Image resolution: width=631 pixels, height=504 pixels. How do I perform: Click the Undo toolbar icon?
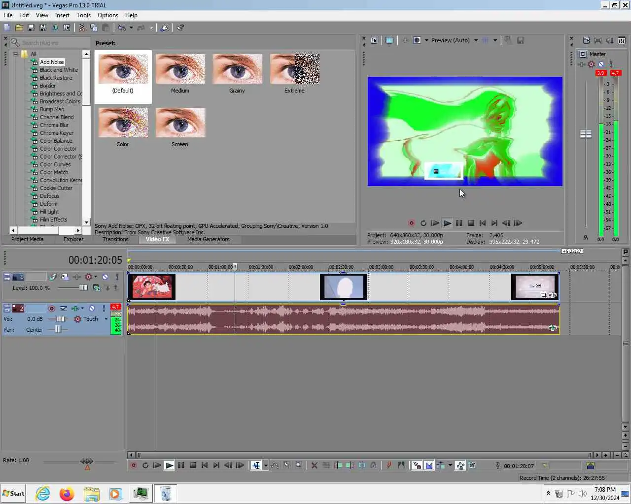click(122, 28)
